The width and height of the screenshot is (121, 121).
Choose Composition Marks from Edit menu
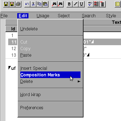50,75
